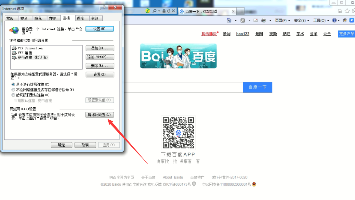
Task: Switch to the 安全 tab in Internet 选项
Action: coord(24,18)
